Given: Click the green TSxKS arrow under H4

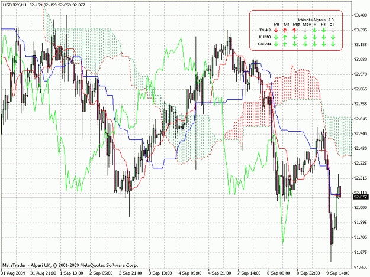Looking at the screenshot, I should [x=324, y=30].
